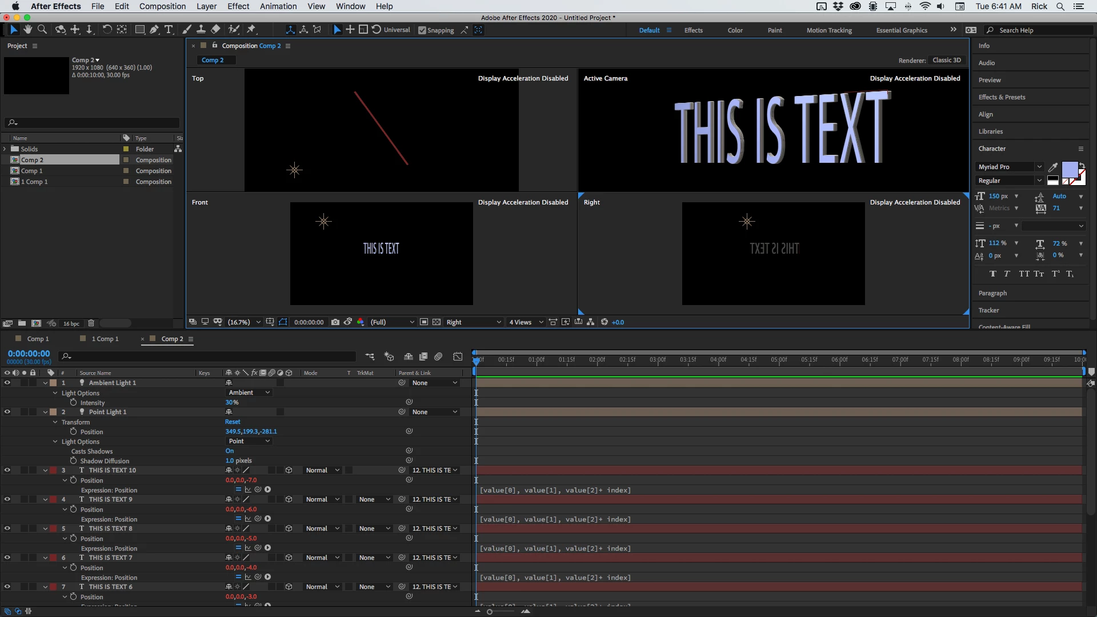Screen dimensions: 1097x617
Task: Select the Horizontal Type tool
Action: pyautogui.click(x=169, y=30)
